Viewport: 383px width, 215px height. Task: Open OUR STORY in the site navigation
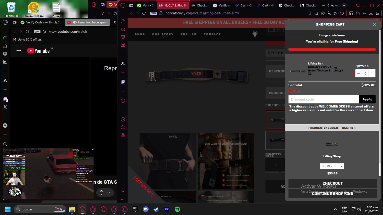tap(163, 34)
